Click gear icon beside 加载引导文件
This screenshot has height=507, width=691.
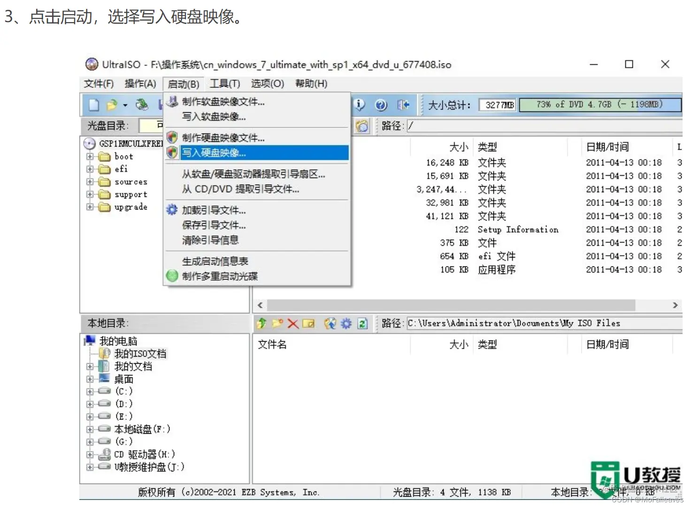click(x=172, y=210)
